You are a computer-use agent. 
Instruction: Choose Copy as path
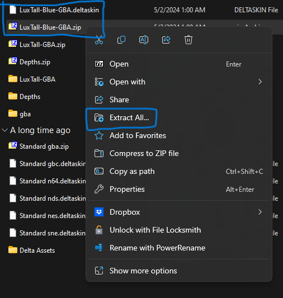click(x=179, y=171)
